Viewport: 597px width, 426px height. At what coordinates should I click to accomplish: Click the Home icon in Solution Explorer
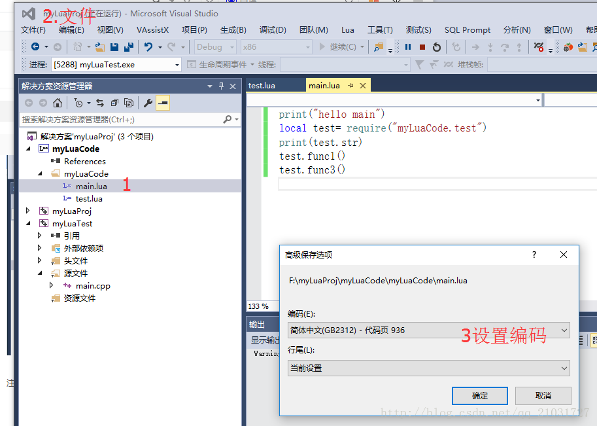57,103
